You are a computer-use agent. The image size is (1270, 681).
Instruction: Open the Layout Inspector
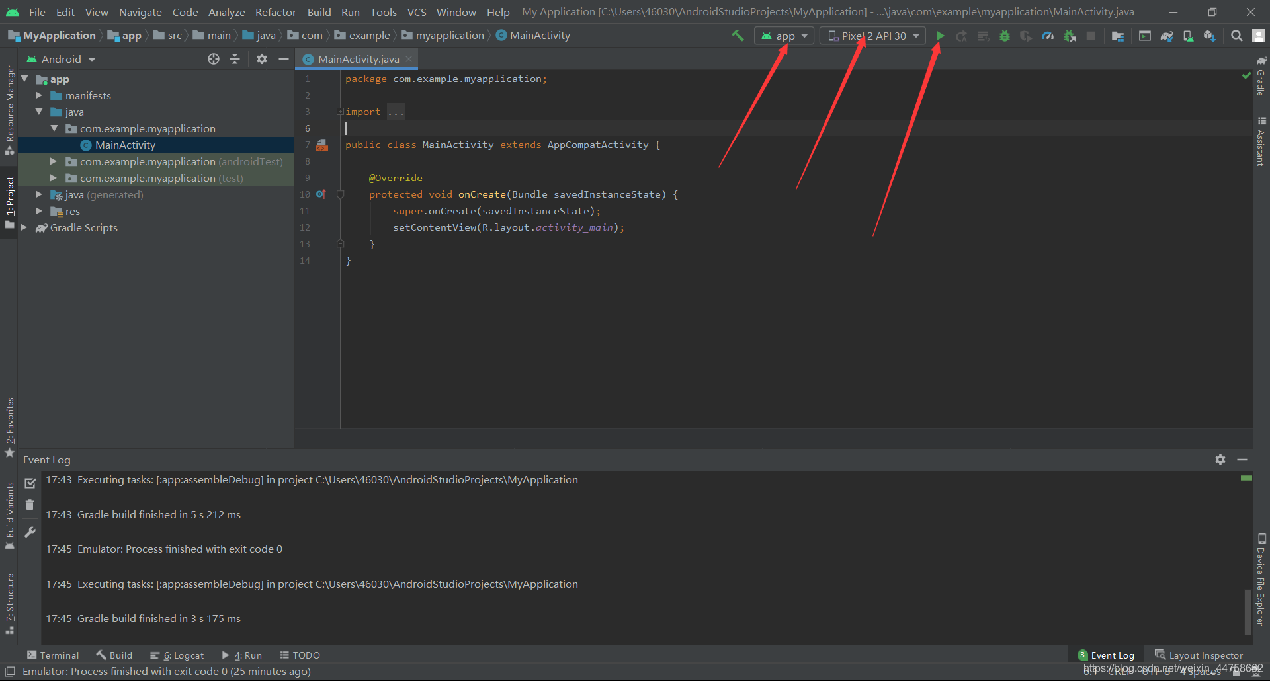[1199, 655]
